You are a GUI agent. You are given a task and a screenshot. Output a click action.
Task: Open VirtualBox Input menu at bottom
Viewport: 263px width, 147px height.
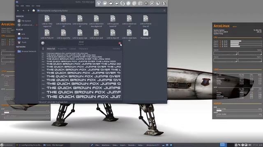click(122, 145)
